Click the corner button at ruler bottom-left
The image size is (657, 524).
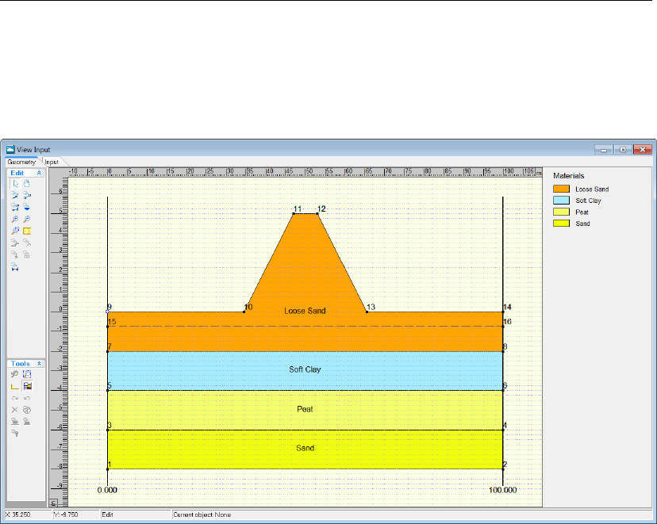click(x=53, y=503)
